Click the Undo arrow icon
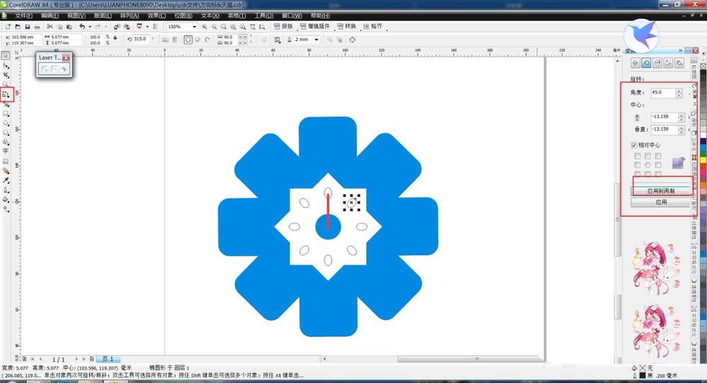 [83, 27]
